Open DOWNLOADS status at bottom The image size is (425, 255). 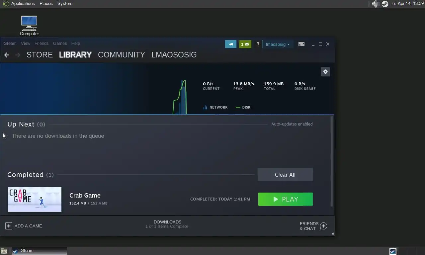click(167, 224)
